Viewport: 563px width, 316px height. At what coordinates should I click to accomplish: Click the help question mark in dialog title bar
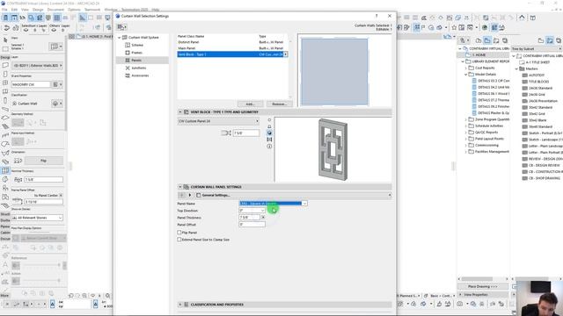tap(377, 16)
